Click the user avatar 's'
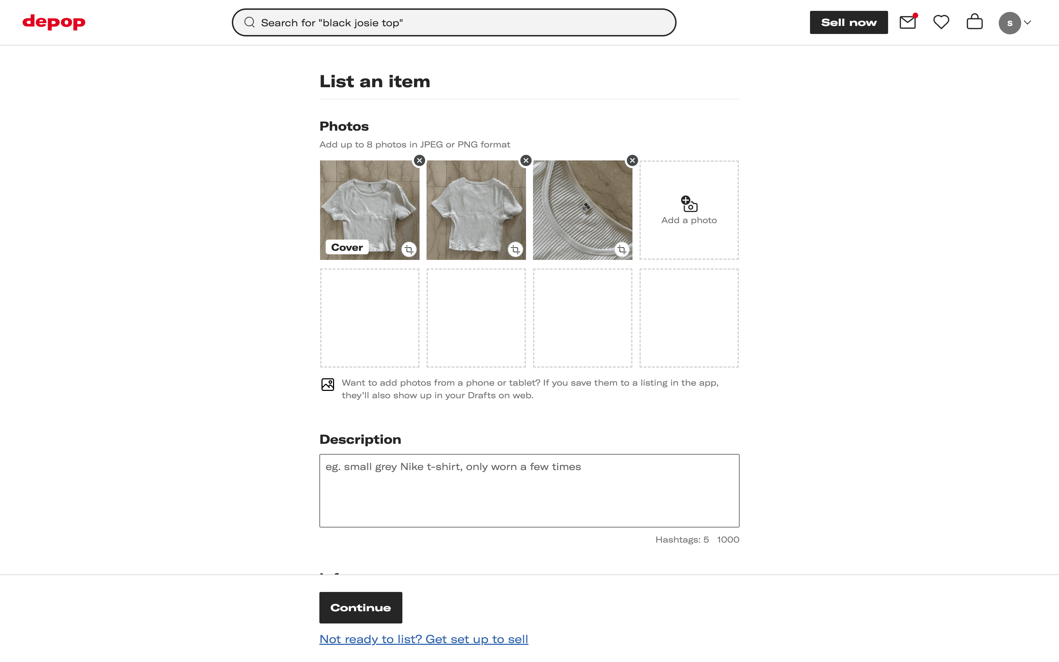The height and width of the screenshot is (662, 1059). click(1010, 23)
